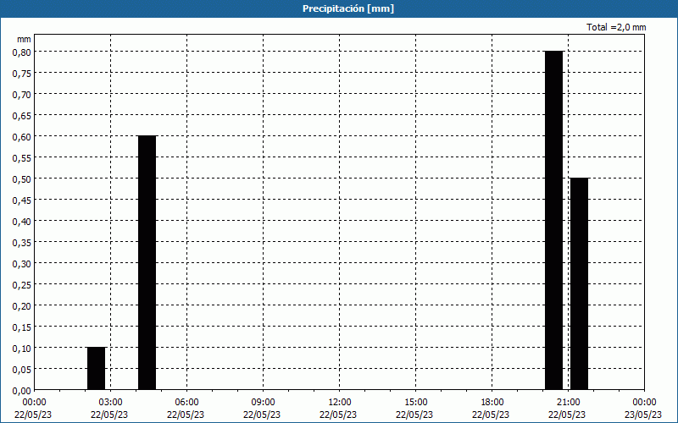Select the 0,10 mm bar before 03:00
Viewport: 678px width, 423px height.
(96, 368)
